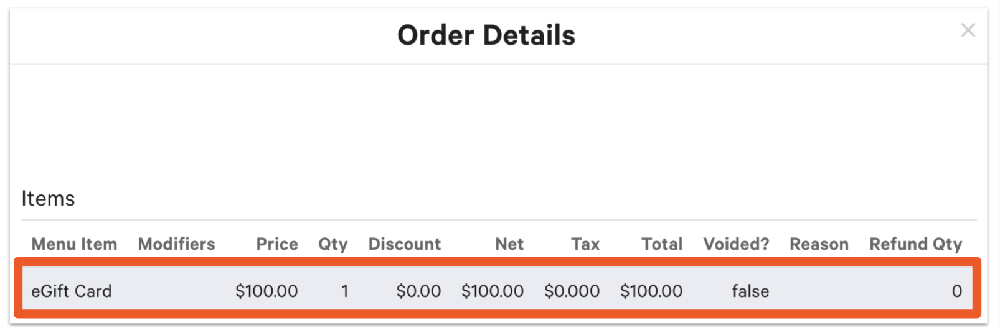This screenshot has height=333, width=1000.
Task: Select the Reason column header
Action: click(x=819, y=244)
